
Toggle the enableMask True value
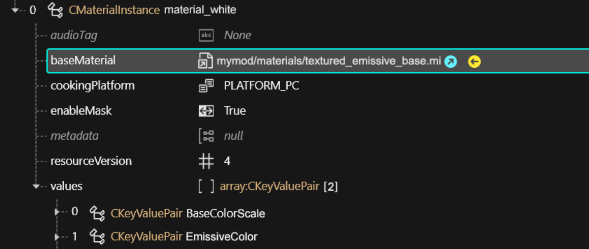pyautogui.click(x=235, y=111)
